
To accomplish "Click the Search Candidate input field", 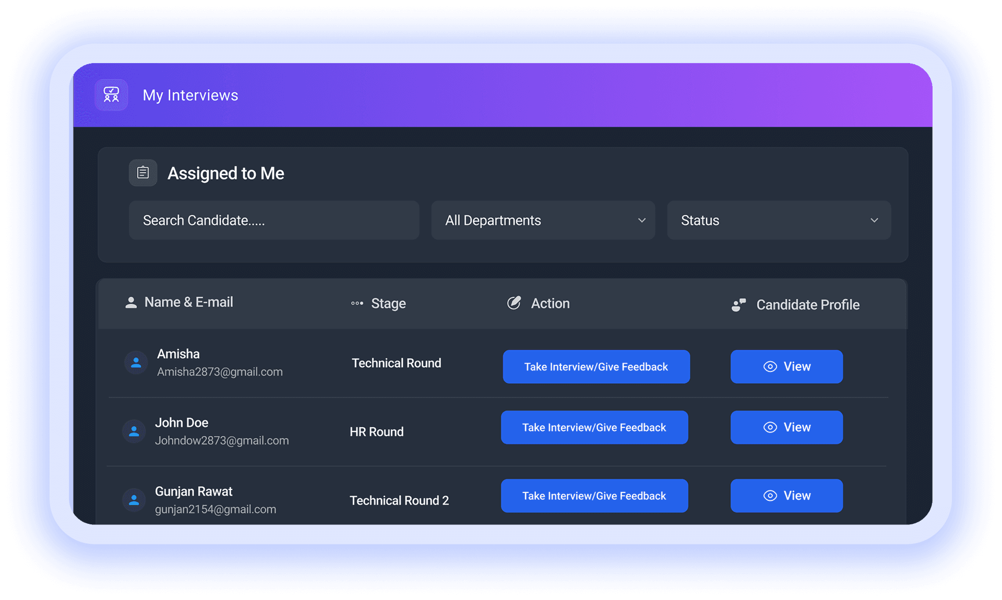I will (273, 220).
